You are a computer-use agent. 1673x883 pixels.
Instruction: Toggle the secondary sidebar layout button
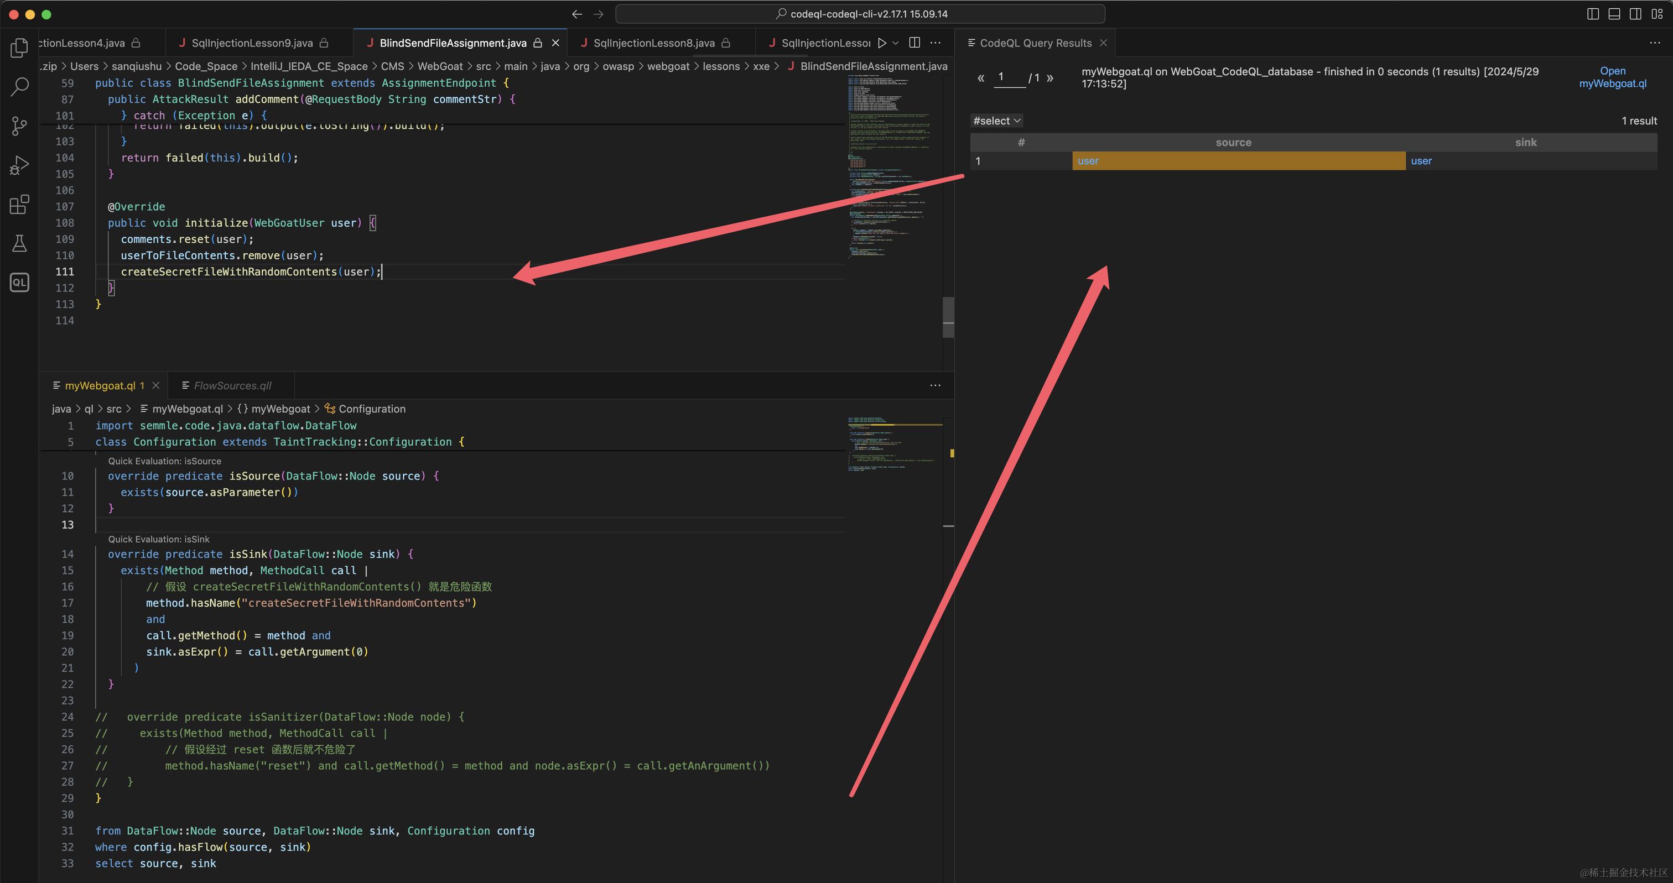tap(1635, 14)
